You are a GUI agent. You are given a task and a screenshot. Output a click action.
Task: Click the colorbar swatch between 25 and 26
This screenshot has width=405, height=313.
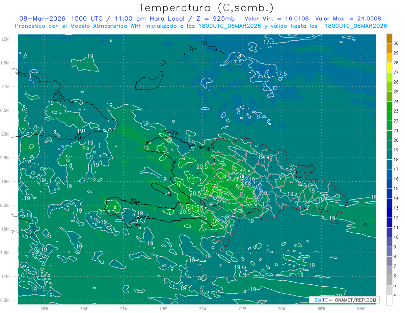click(x=389, y=87)
